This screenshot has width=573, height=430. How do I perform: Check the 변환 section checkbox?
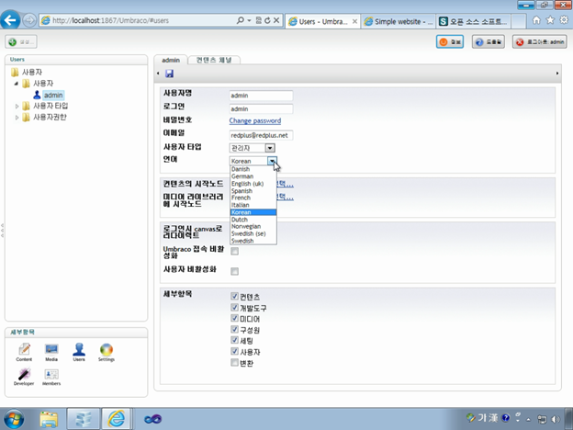(234, 363)
